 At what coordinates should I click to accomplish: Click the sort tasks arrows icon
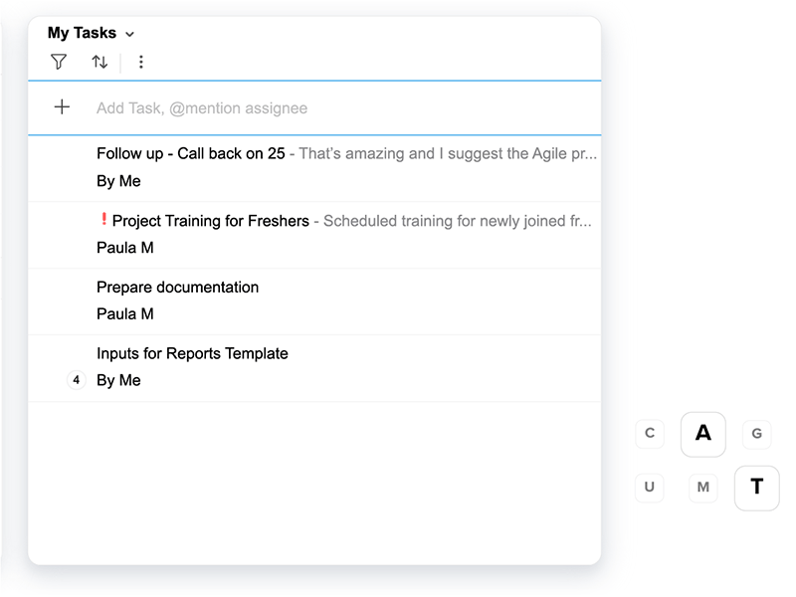99,62
